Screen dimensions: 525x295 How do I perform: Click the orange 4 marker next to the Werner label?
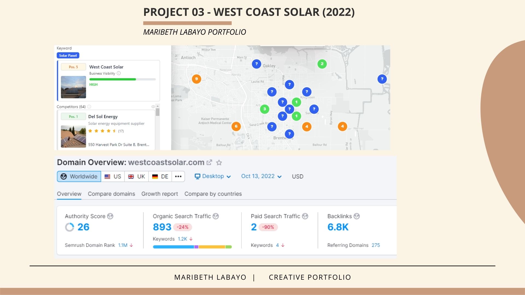click(342, 126)
